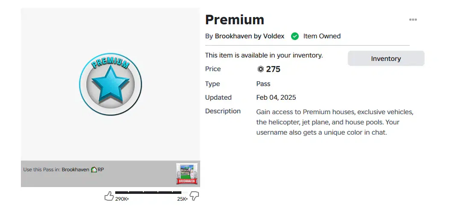
Task: Click the thumbs up like icon
Action: (109, 196)
